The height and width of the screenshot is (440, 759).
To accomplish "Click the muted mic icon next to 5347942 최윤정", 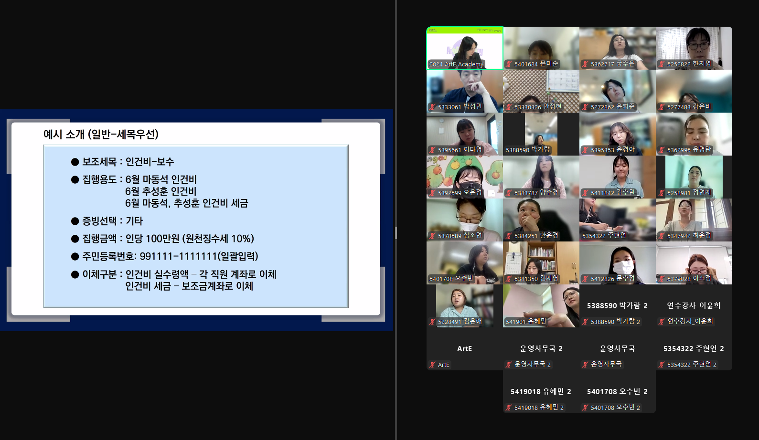I will 662,236.
